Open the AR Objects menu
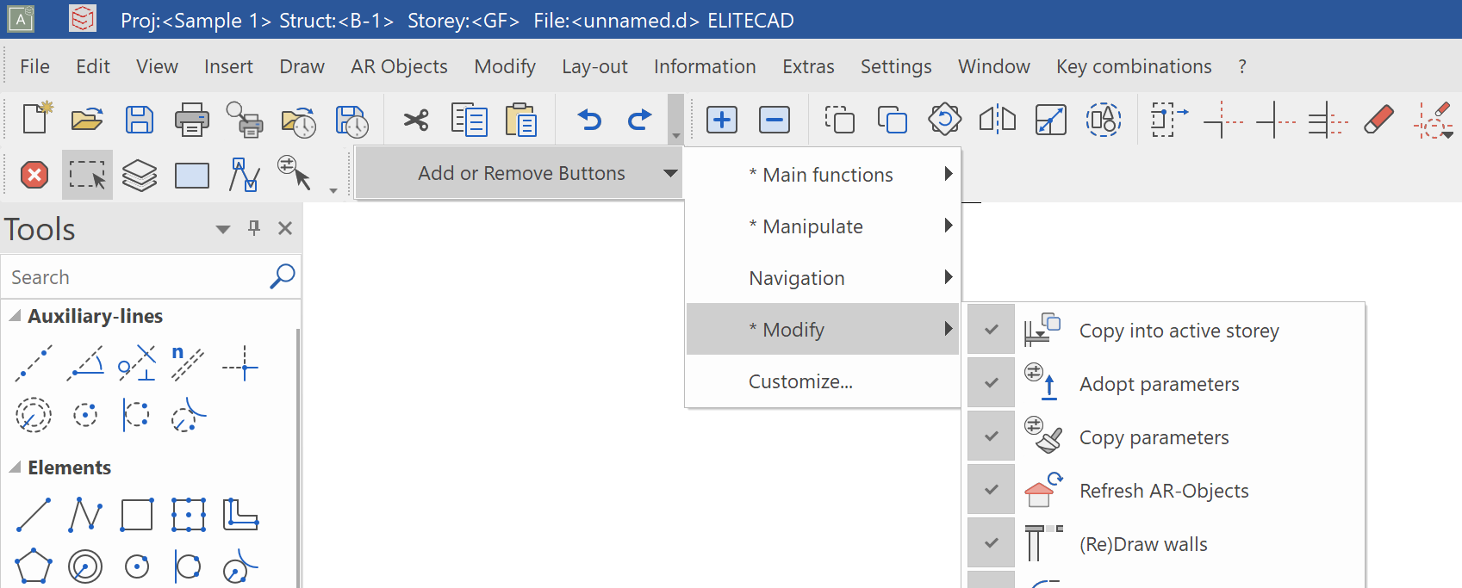This screenshot has width=1462, height=588. click(x=399, y=66)
